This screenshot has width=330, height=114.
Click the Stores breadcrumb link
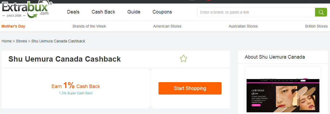[21, 41]
